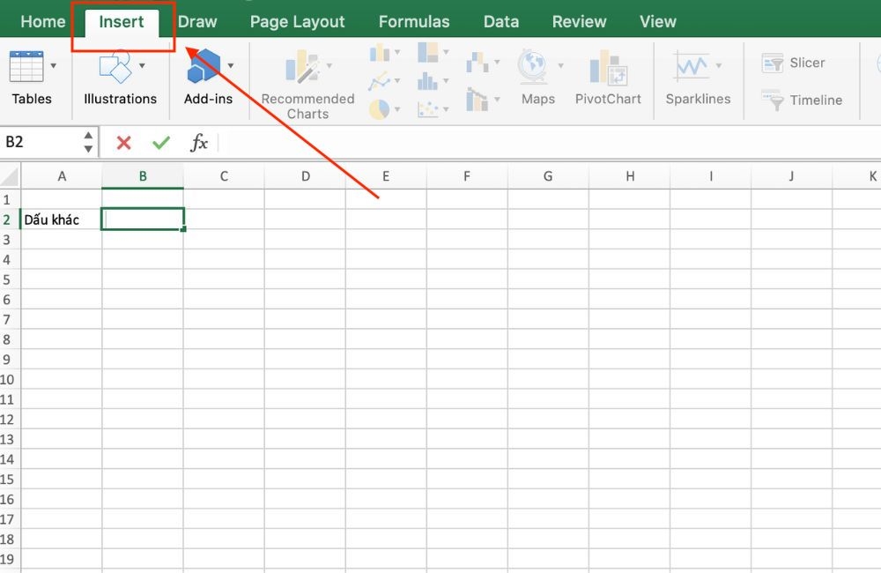Cancel cell entry with the red X

[x=122, y=142]
